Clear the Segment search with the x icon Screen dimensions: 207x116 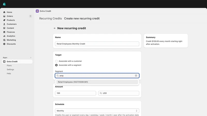[136, 76]
